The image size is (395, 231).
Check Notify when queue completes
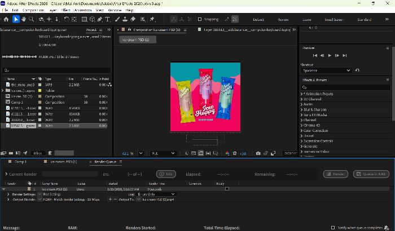tap(333, 228)
